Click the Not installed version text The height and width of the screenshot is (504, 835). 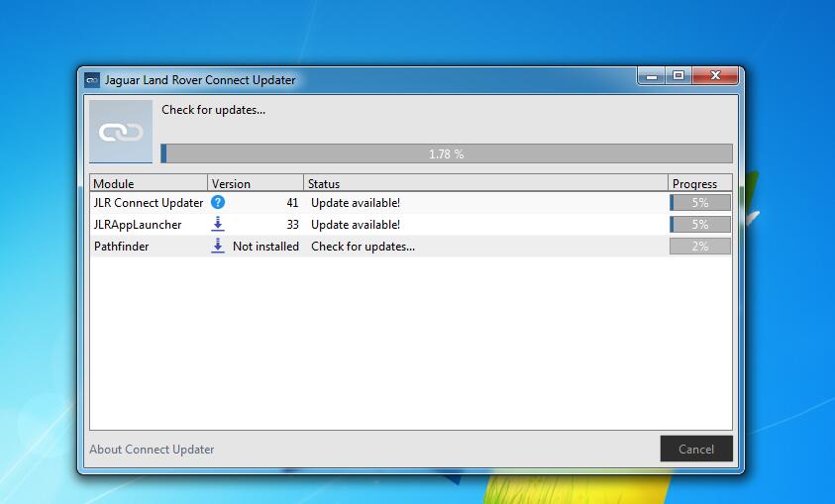(x=265, y=247)
